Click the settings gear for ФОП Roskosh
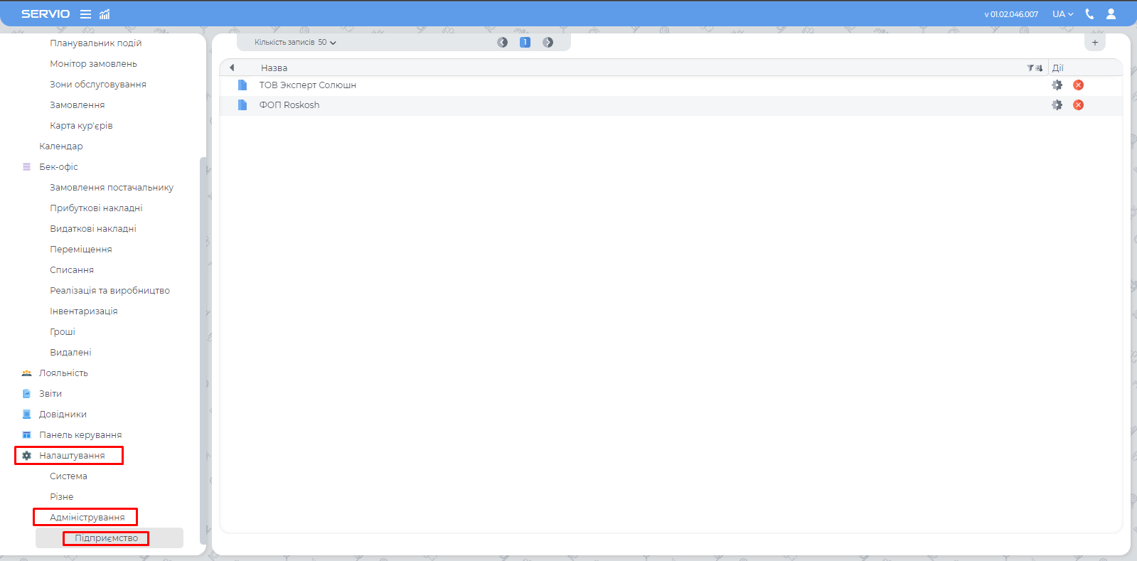Screen dimensions: 1137x561 click(x=1057, y=105)
